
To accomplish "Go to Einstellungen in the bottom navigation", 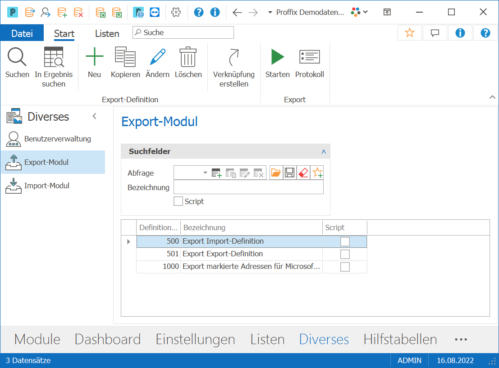I will pos(195,339).
